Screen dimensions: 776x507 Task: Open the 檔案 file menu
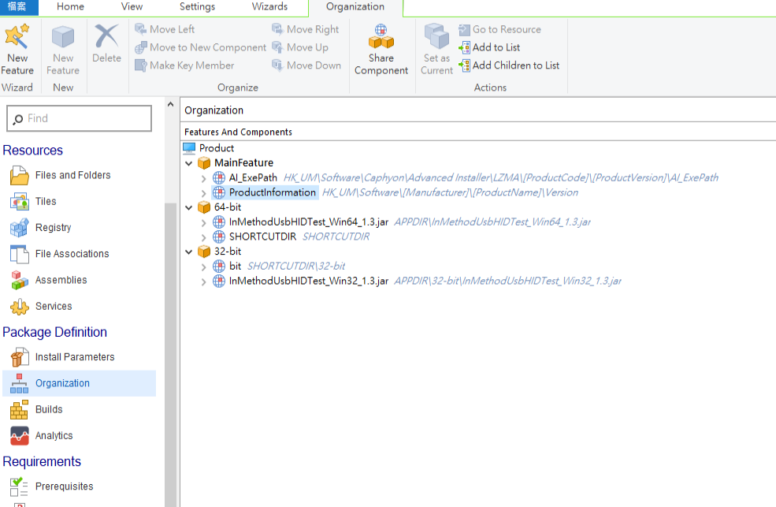(18, 6)
